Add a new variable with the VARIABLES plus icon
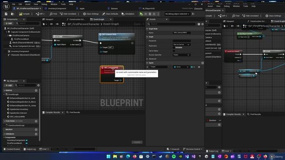The image size is (285, 160). (36, 134)
